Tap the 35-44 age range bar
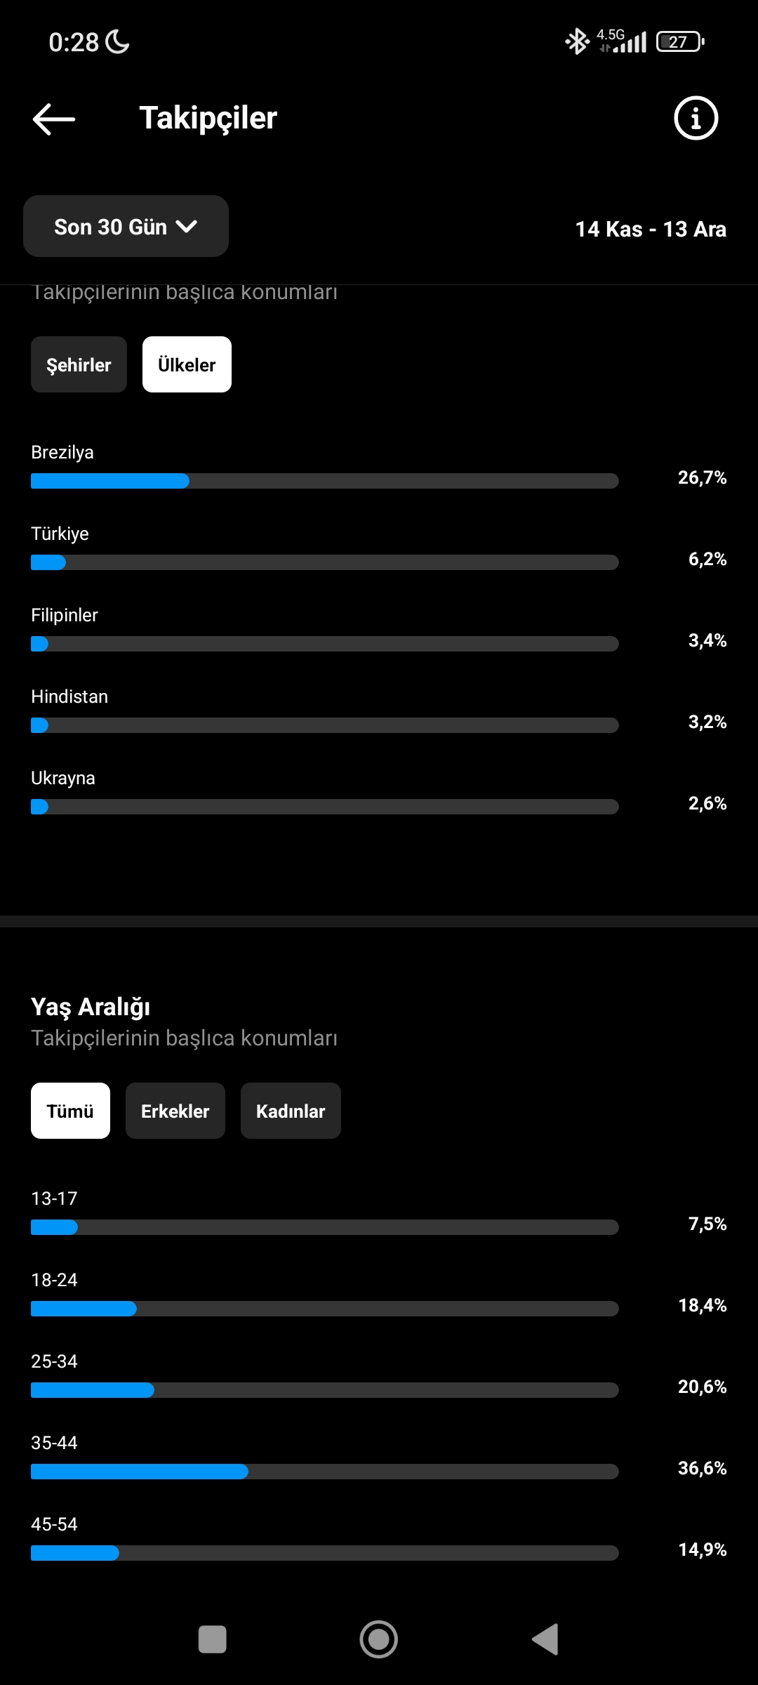 (x=325, y=1472)
